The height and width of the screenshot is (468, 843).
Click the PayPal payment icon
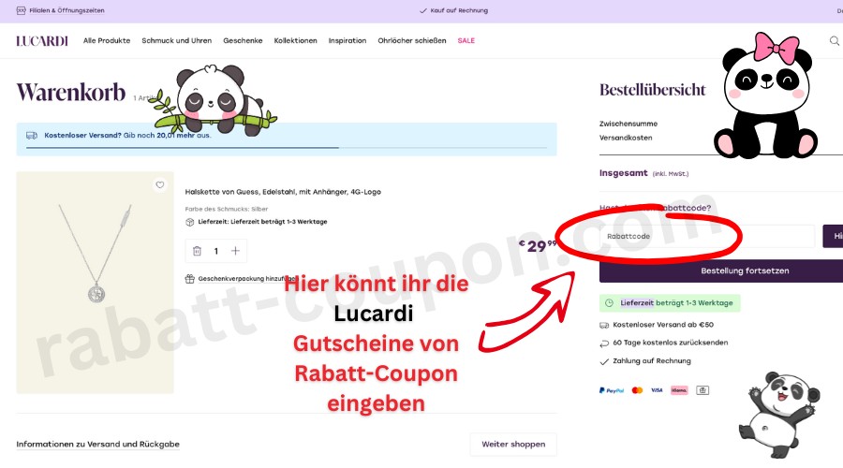(612, 389)
